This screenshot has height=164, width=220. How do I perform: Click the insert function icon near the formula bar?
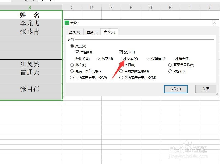point(32,1)
